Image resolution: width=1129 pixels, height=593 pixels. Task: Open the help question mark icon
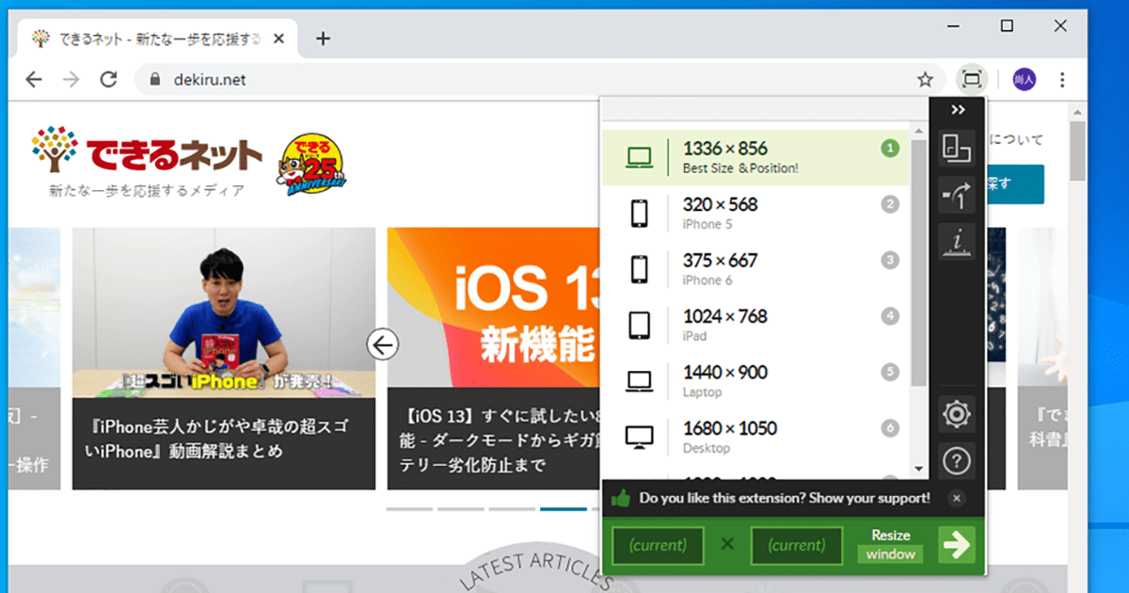[958, 461]
